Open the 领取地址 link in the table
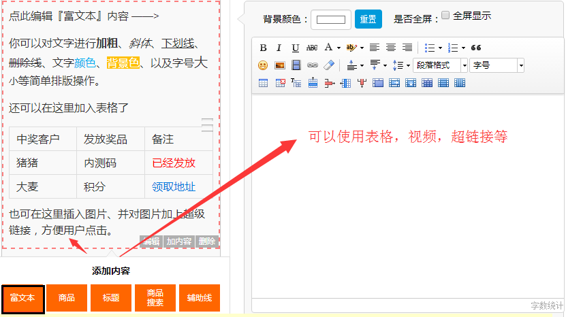Image resolution: width=566 pixels, height=317 pixels. tap(174, 187)
